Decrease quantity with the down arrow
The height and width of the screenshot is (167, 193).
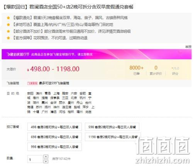pos(46,161)
